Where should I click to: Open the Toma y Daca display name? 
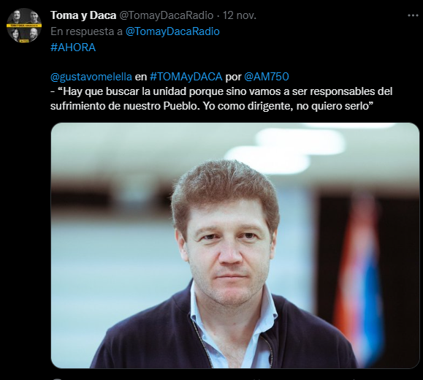click(x=83, y=15)
